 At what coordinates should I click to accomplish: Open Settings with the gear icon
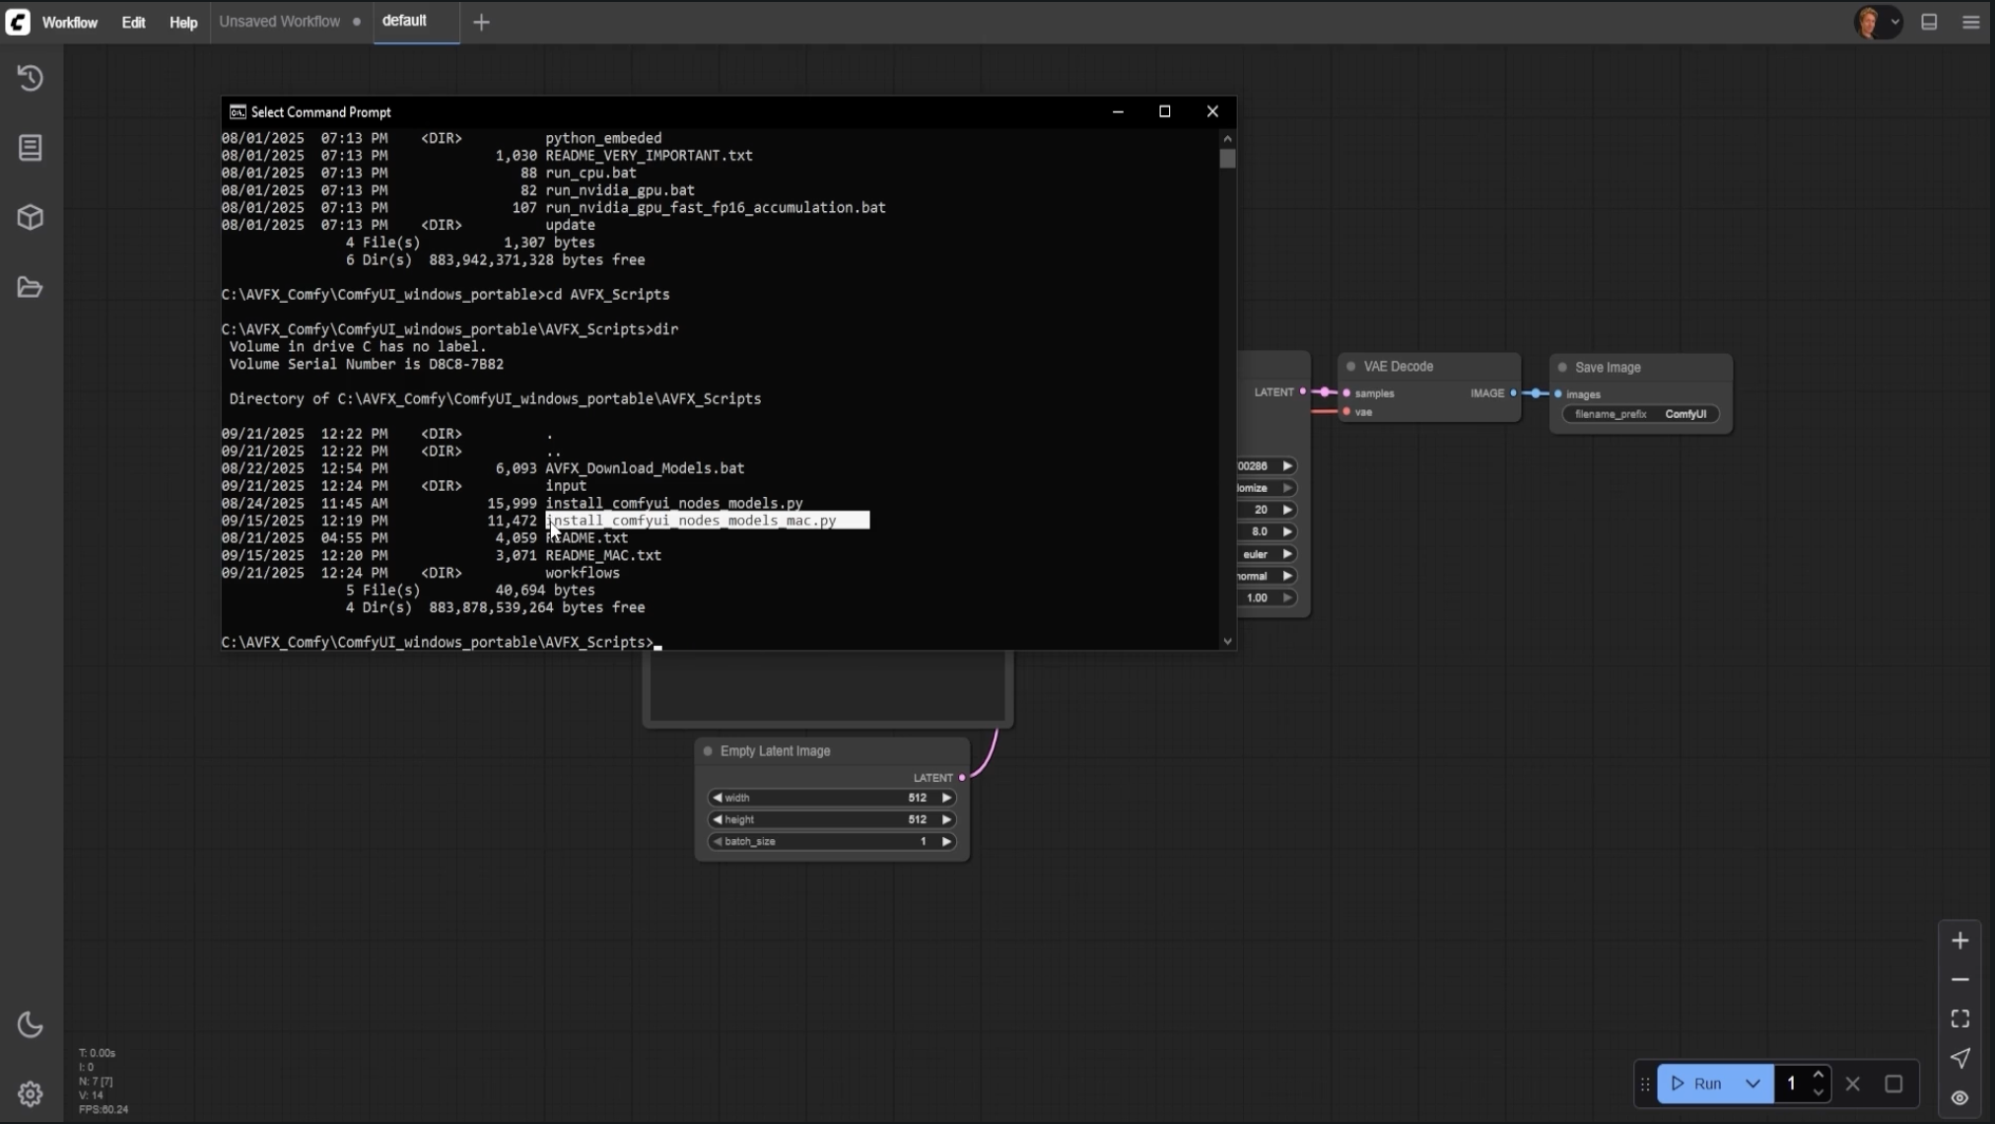[x=30, y=1094]
